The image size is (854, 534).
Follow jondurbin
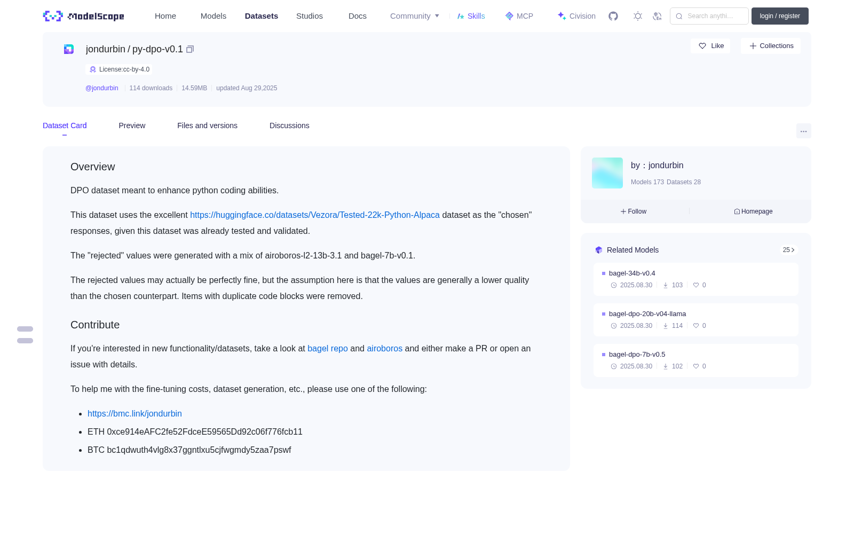[634, 211]
